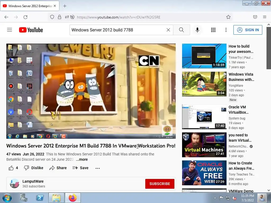Click the Dislike button
The width and height of the screenshot is (271, 203).
tap(34, 168)
